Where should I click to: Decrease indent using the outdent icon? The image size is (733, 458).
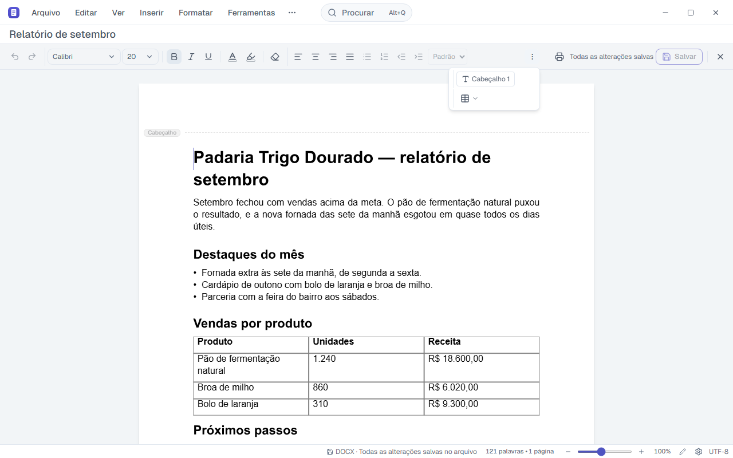click(401, 57)
